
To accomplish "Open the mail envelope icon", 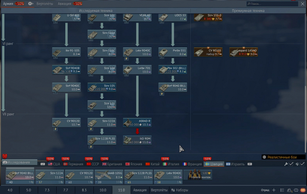I will [x=303, y=190].
